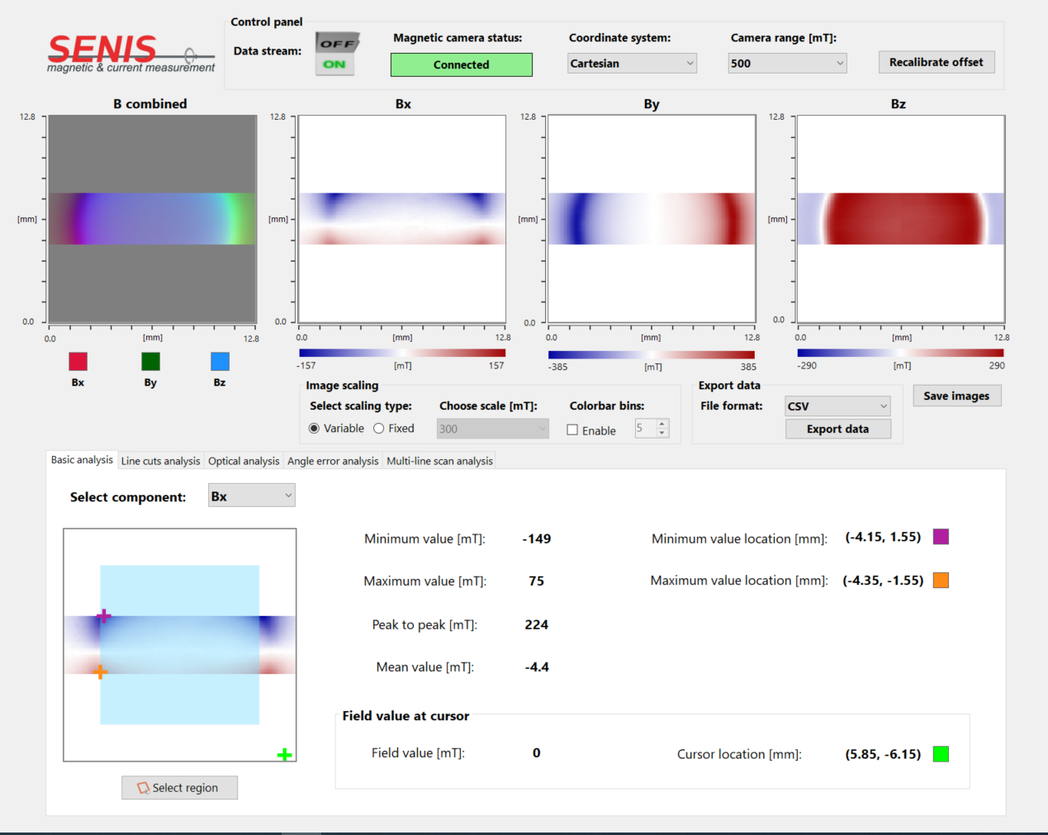Click the blue Bz legend swatch
This screenshot has height=835, width=1048.
point(220,362)
